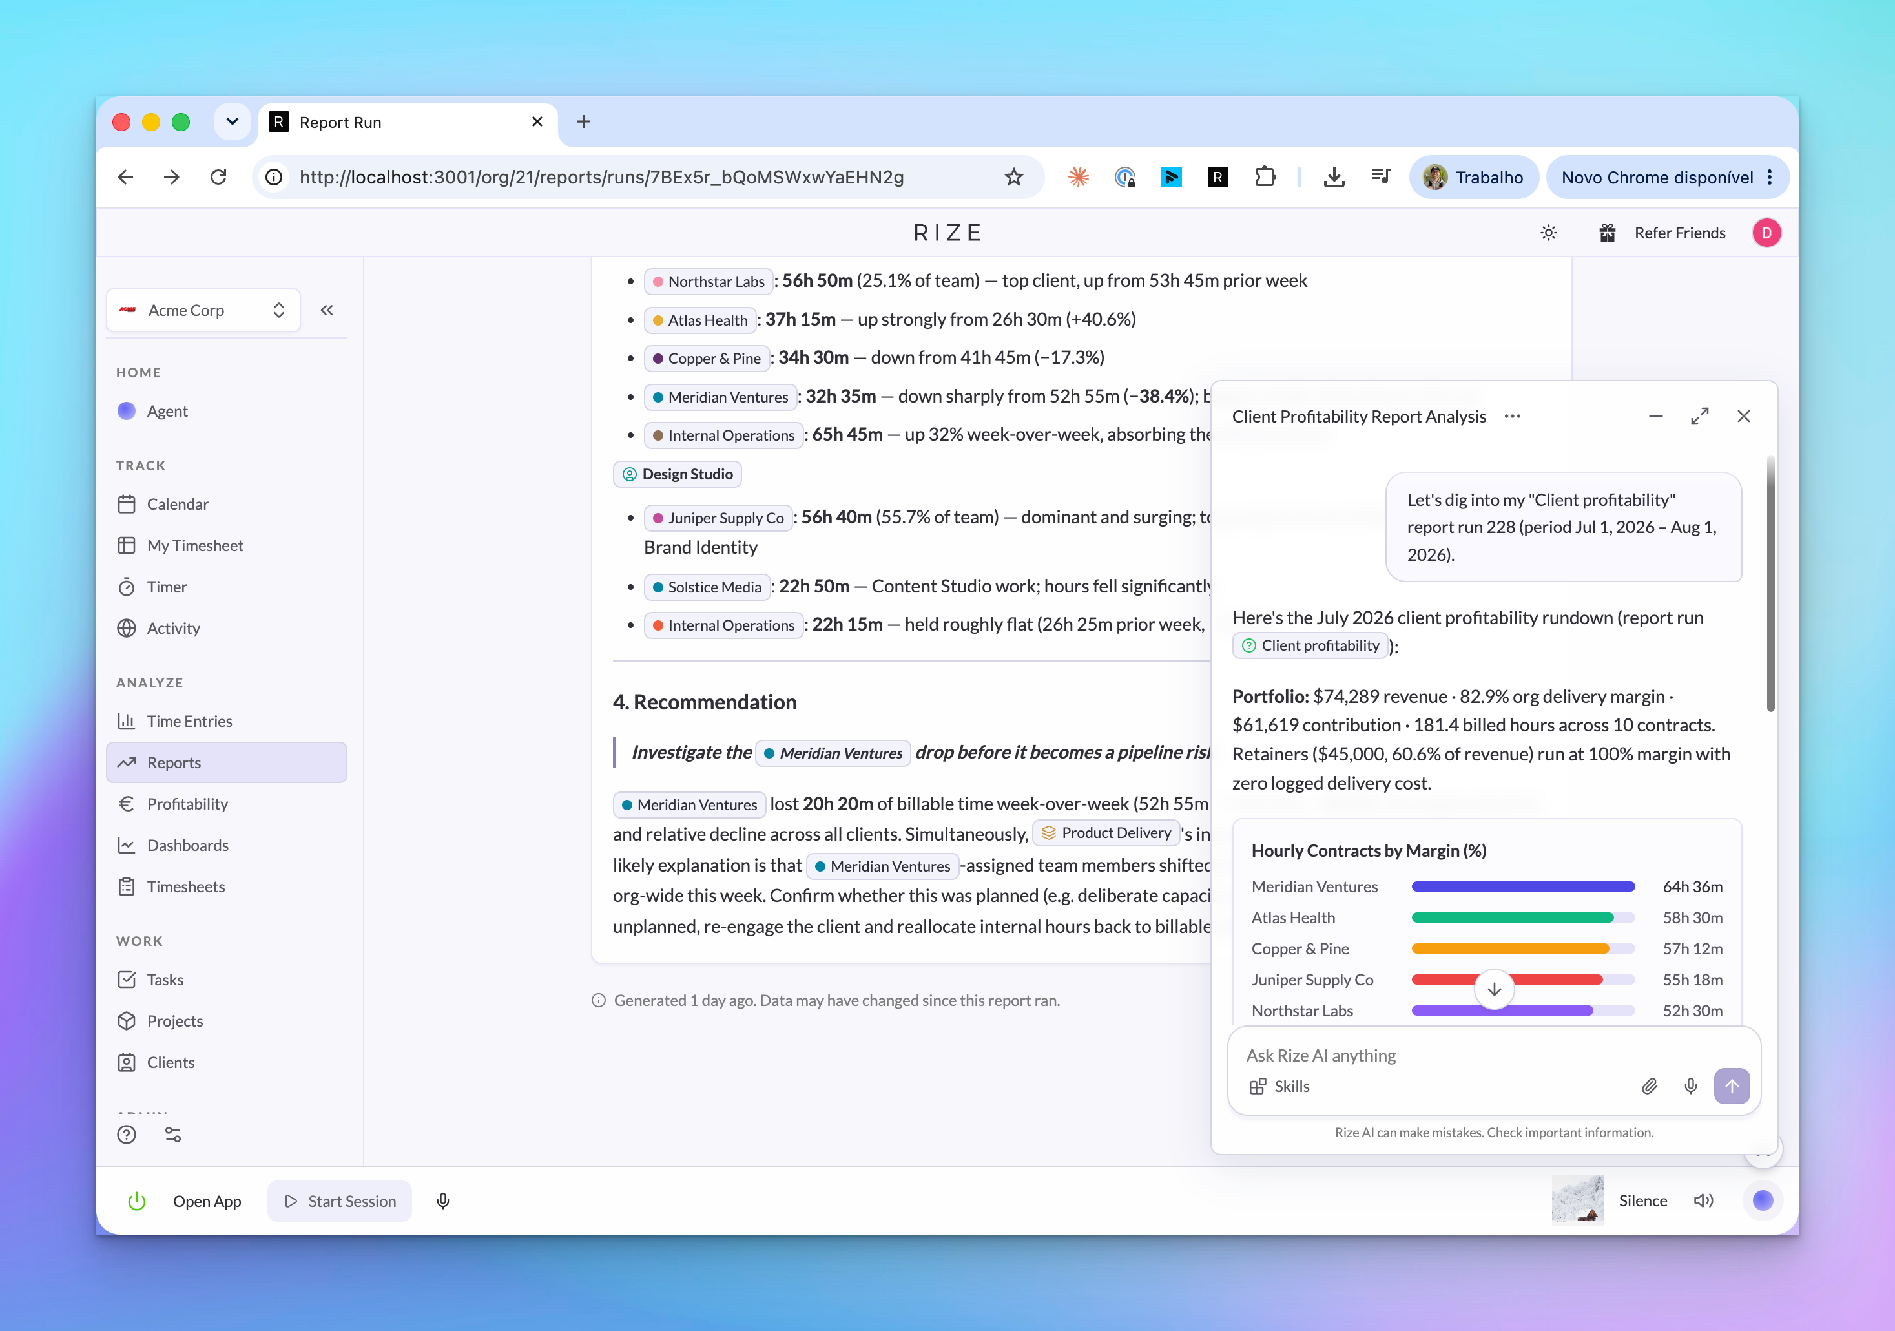Toggle the light theme sun icon
The height and width of the screenshot is (1331, 1895).
(1549, 233)
